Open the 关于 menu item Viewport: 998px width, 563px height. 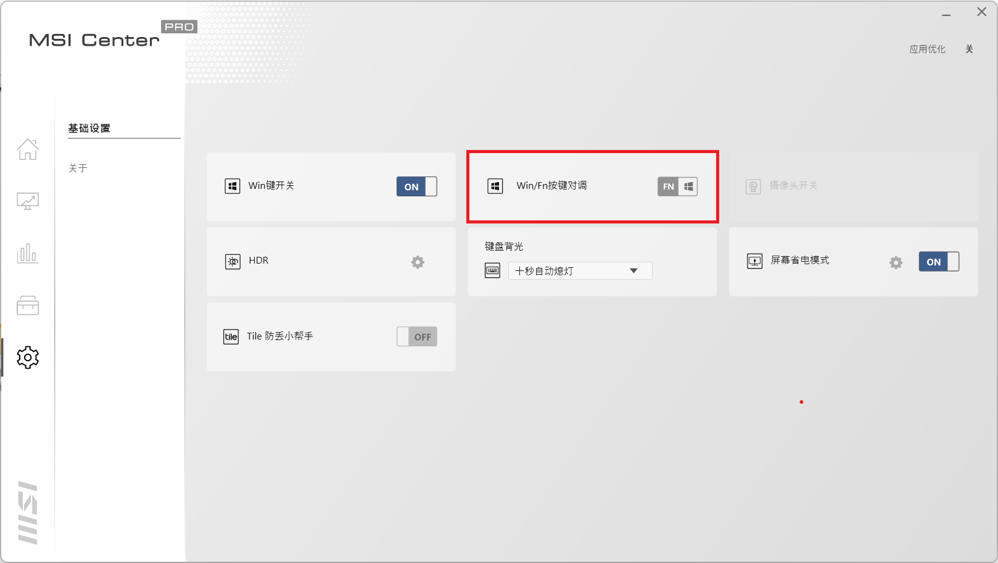(x=78, y=168)
